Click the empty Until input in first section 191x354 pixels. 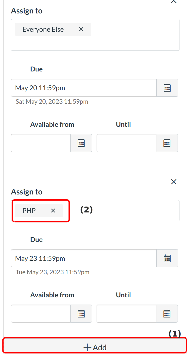(126, 143)
